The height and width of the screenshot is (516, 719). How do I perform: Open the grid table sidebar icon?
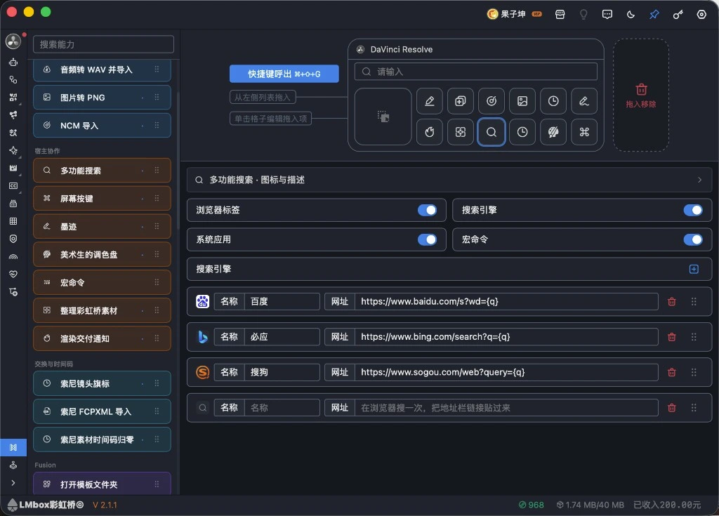[x=13, y=221]
